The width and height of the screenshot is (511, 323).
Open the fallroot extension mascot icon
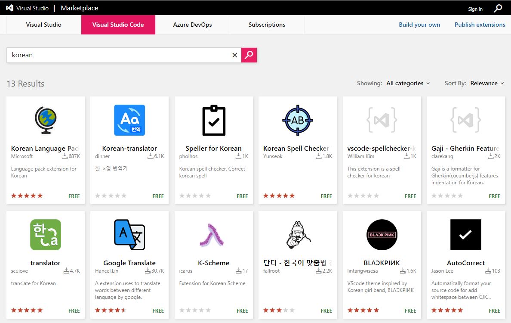click(298, 235)
